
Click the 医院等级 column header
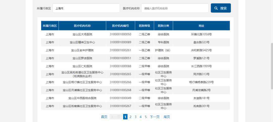[x=144, y=26]
